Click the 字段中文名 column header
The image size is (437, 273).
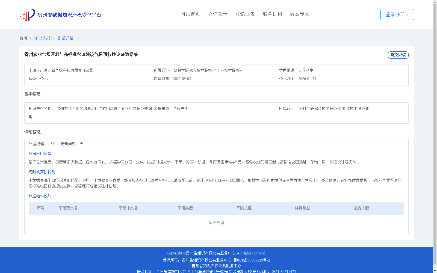[x=128, y=208]
